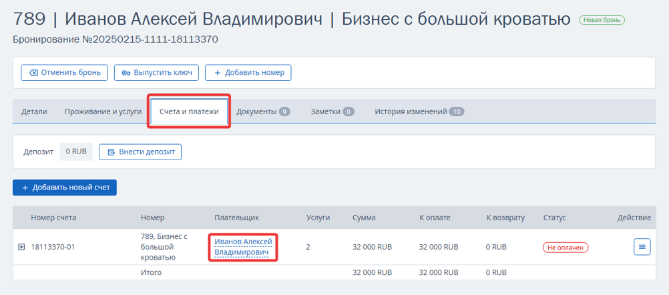The height and width of the screenshot is (295, 669).
Task: Click the wallet icon on Внести депозит
Action: tap(111, 152)
